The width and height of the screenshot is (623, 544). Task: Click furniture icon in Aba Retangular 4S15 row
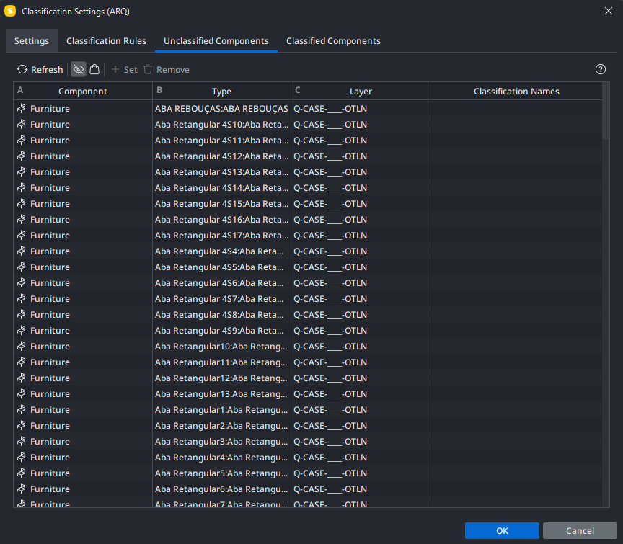click(x=22, y=204)
